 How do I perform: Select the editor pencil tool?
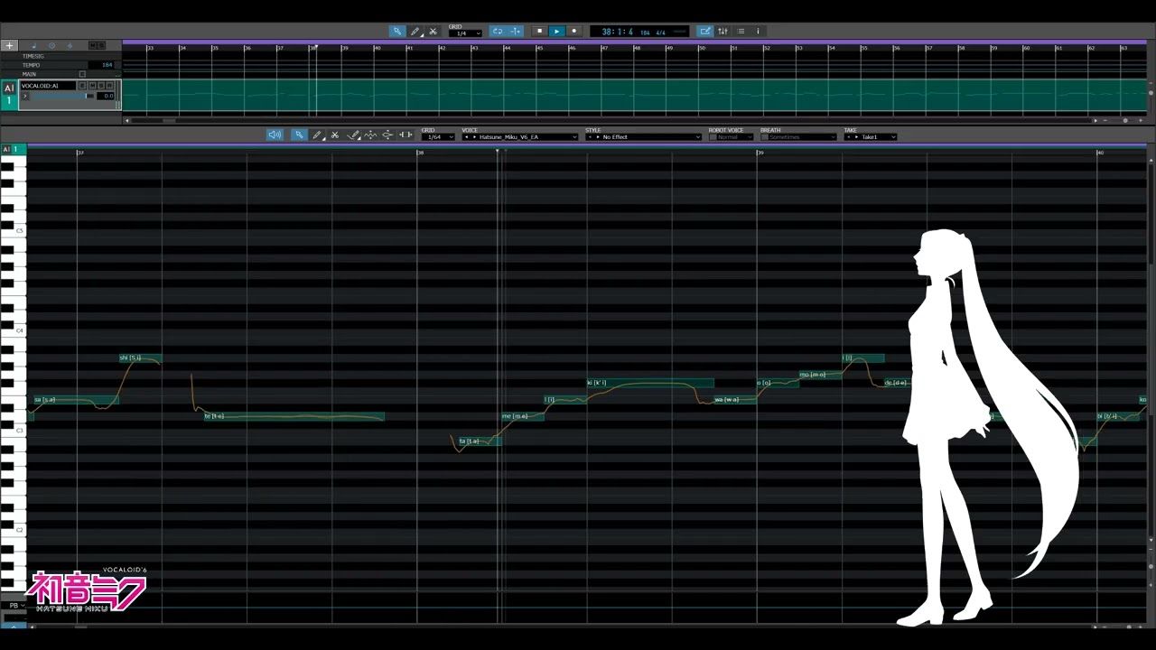(317, 135)
